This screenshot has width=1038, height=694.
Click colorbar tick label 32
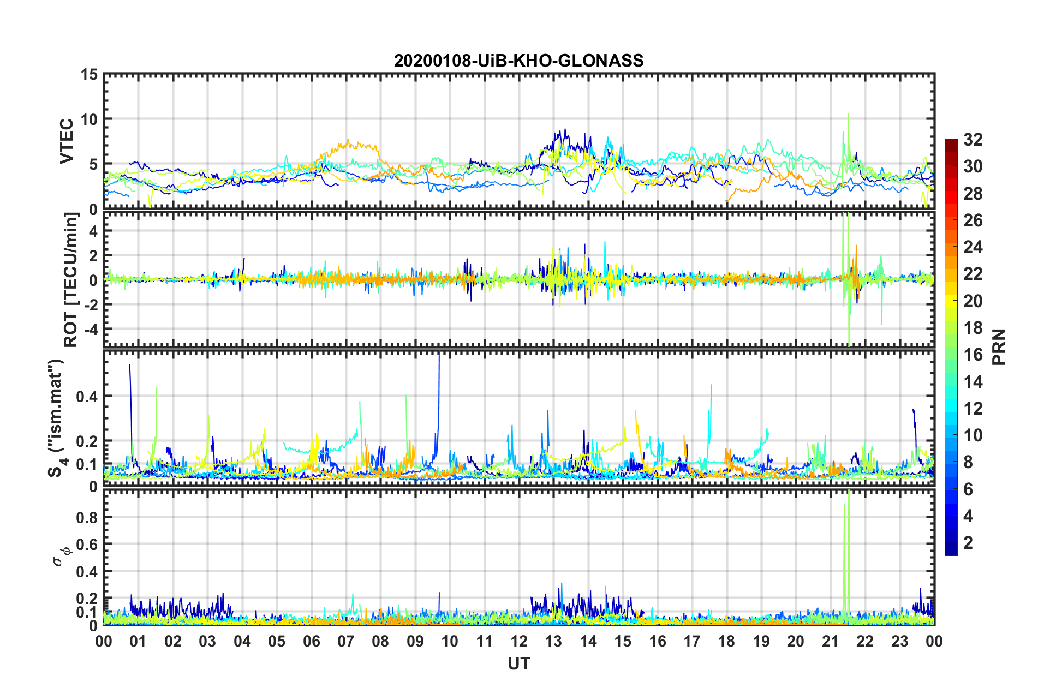click(973, 140)
